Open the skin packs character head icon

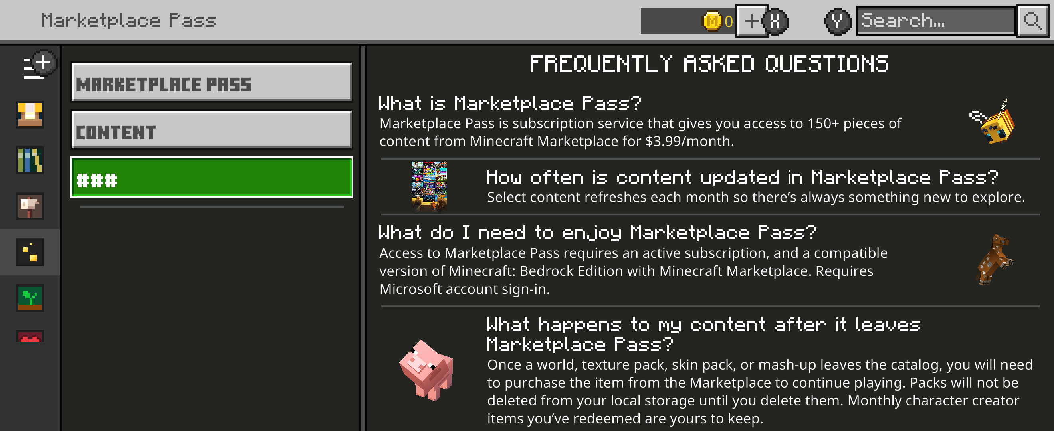coord(30,115)
